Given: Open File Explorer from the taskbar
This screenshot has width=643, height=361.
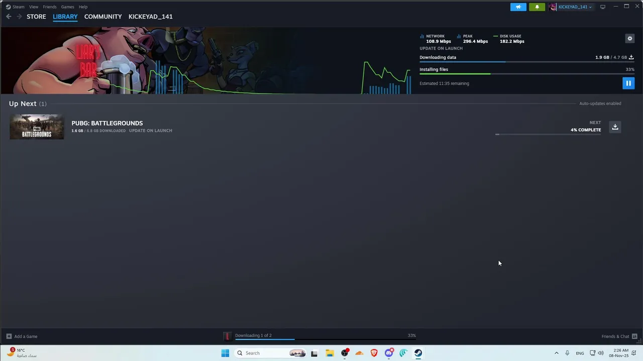Looking at the screenshot, I should (330, 353).
